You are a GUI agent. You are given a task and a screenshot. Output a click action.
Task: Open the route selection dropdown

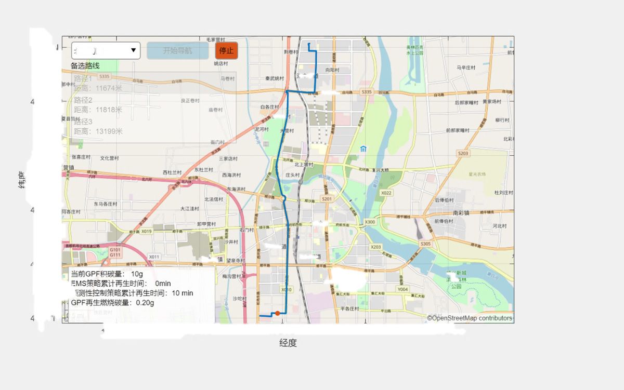click(106, 50)
